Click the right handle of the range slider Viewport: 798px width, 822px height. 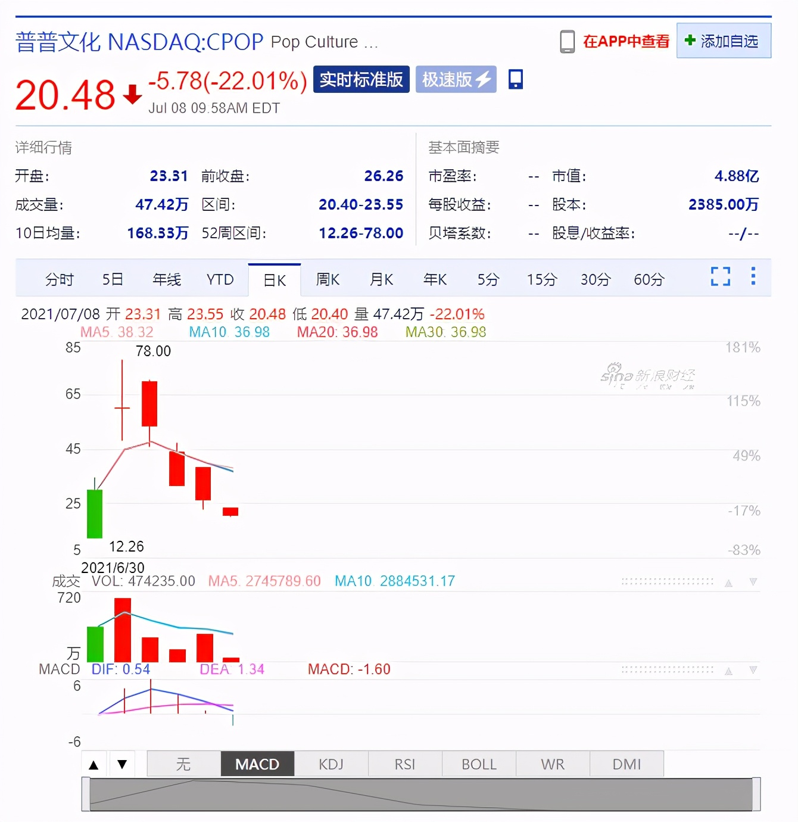coord(756,794)
